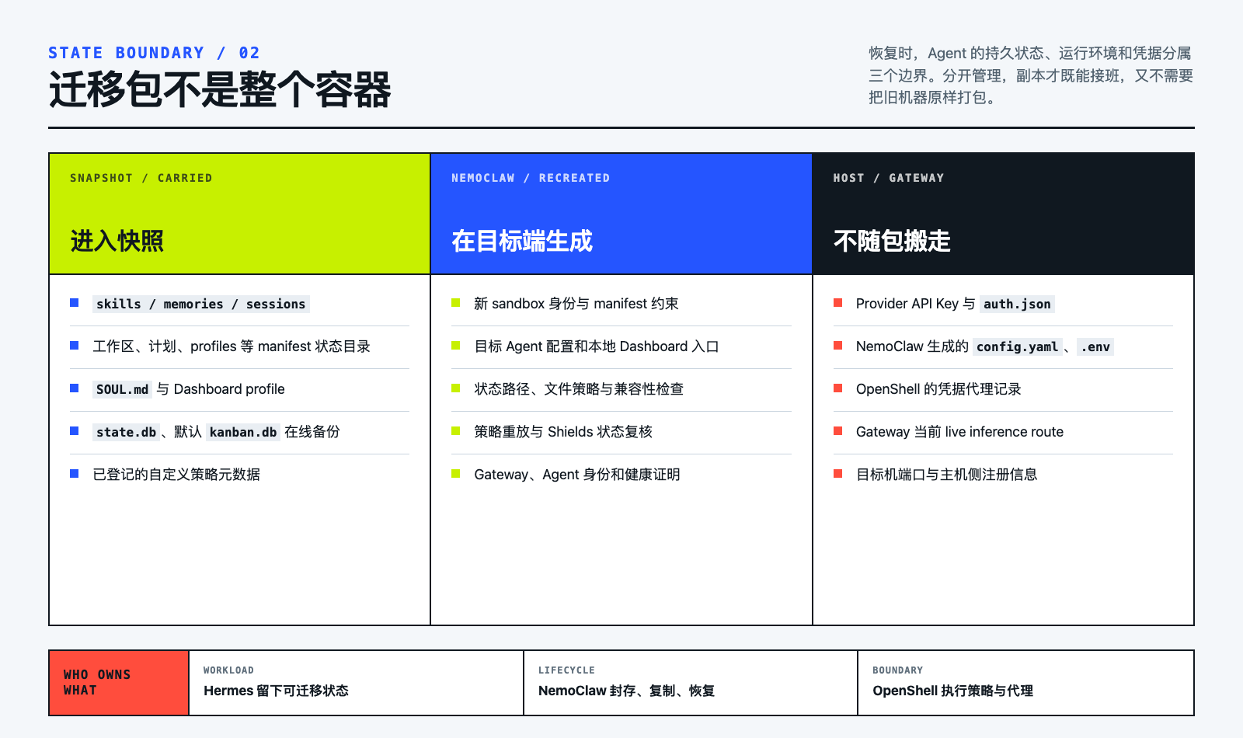Click Gateway 当前 live inference route

(x=959, y=432)
